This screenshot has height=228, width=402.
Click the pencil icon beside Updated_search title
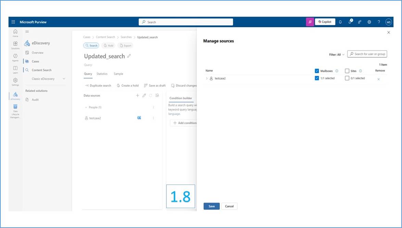[x=129, y=56]
